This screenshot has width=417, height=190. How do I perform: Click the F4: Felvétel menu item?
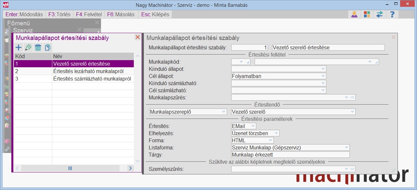click(89, 15)
